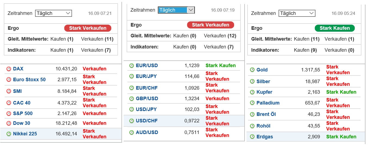
Task: Click the clock icon next to SMI
Action: (9, 91)
